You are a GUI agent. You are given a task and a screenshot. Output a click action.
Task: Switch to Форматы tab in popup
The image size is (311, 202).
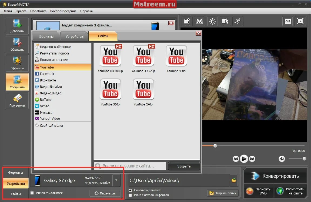[46, 36]
